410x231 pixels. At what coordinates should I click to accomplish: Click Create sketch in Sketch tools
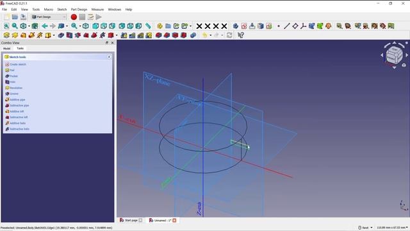tap(18, 64)
